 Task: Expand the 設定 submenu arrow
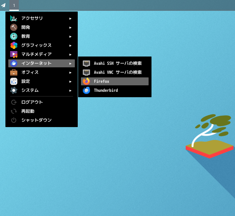(x=70, y=81)
